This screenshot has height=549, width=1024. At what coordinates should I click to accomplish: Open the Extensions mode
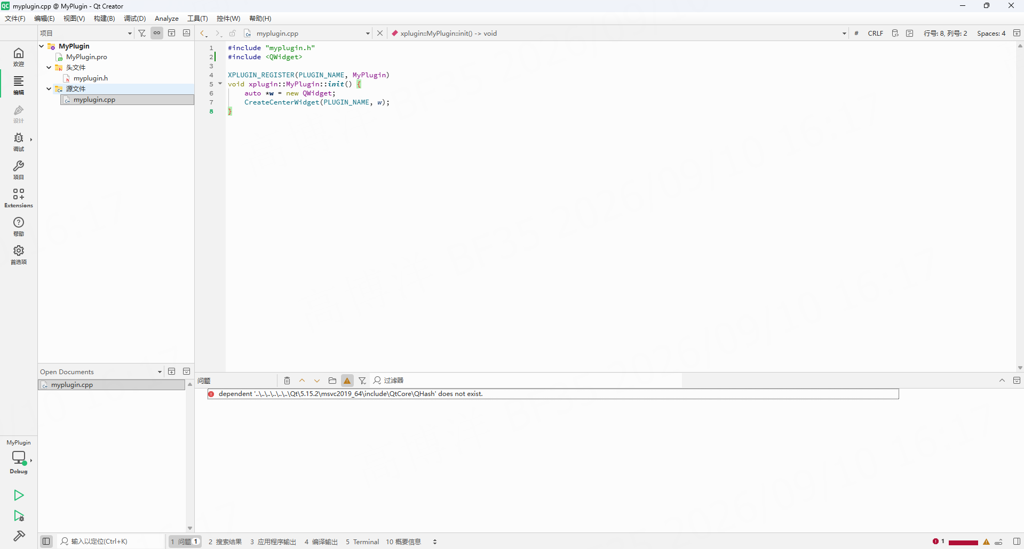tap(19, 198)
